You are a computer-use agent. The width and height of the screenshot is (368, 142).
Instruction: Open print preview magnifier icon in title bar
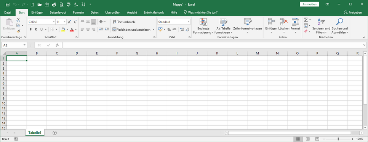point(61,5)
